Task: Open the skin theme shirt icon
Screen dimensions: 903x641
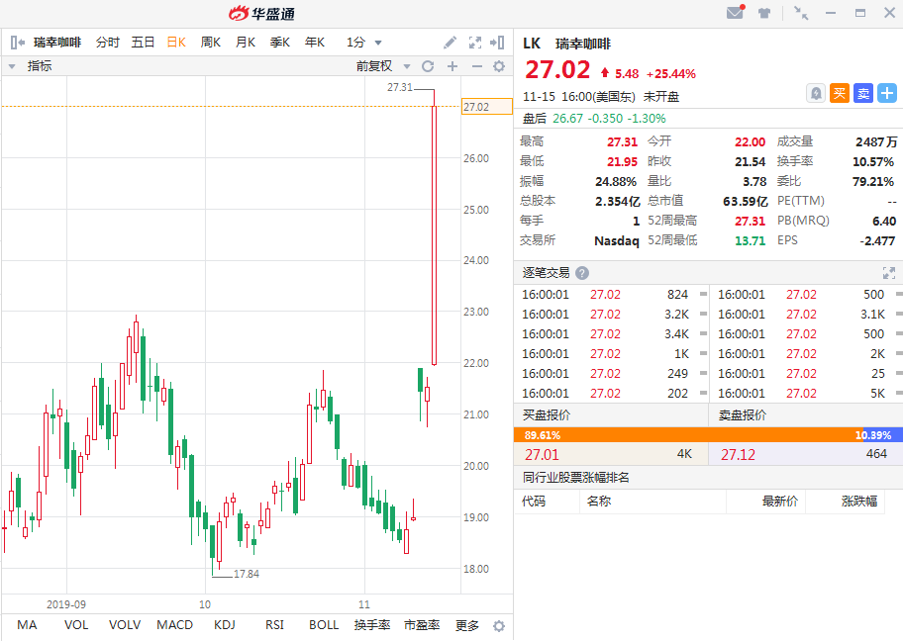Action: coord(764,13)
